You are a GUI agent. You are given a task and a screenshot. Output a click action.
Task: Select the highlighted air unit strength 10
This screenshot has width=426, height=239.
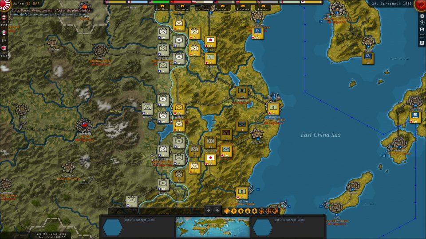[x=226, y=151]
